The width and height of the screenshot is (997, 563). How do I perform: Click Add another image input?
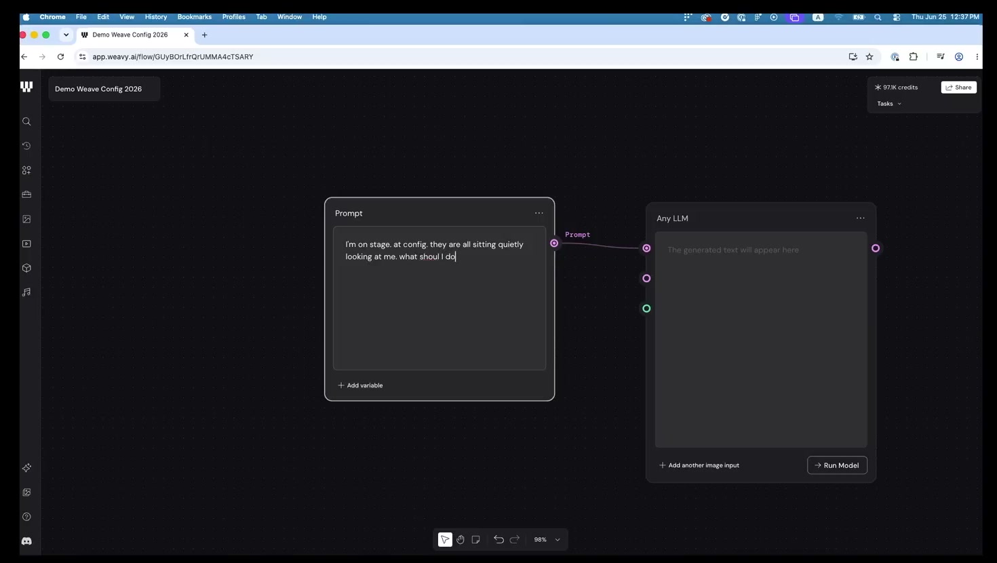(699, 465)
